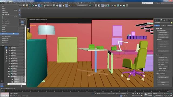The image size is (173, 97).
Task: Choose the Select and Rotate tool
Action: pos(39,5)
